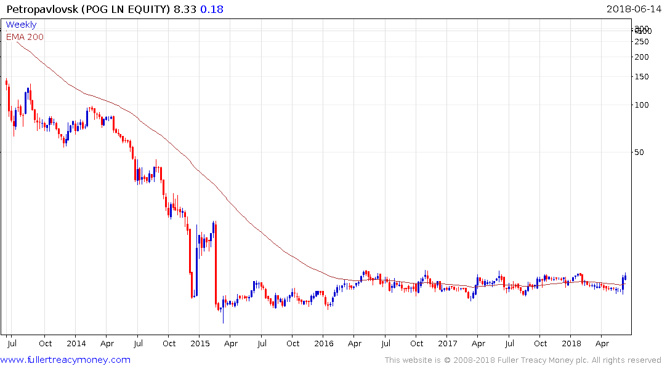This screenshot has width=662, height=369.
Task: Click the 2016 year label on time axis
Action: click(324, 343)
